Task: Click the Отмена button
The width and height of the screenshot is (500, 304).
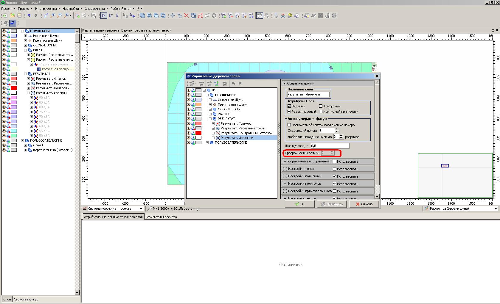Action: (364, 204)
